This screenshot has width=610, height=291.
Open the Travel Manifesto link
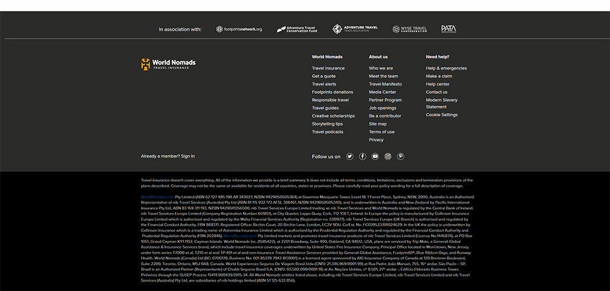point(385,84)
